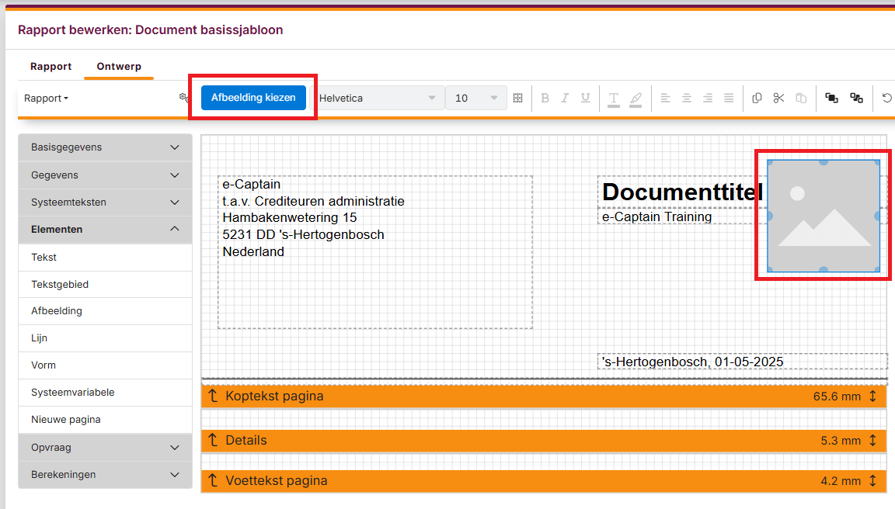Click the Koptekst pagina band label
The height and width of the screenshot is (509, 895).
[274, 396]
